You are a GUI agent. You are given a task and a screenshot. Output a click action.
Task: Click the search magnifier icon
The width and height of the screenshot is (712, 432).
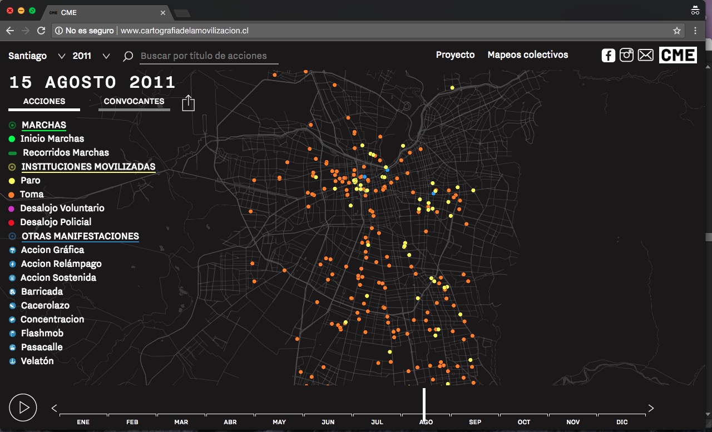128,56
